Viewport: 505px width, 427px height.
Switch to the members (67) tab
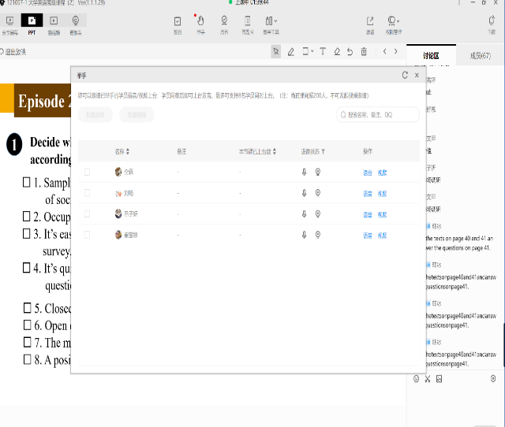(x=480, y=56)
